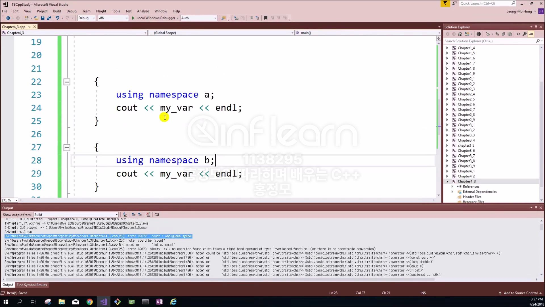Click Collapse All icon in Solution Explorer

click(x=503, y=34)
